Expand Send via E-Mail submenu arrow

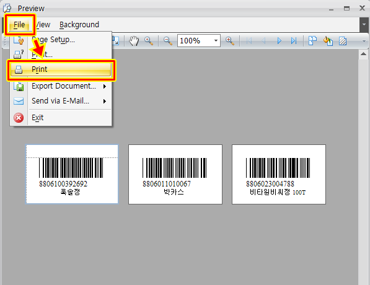pyautogui.click(x=105, y=102)
